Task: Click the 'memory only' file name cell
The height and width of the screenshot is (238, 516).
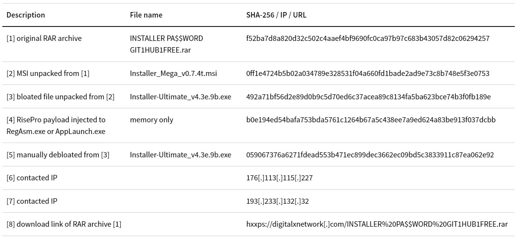Action: (x=151, y=120)
